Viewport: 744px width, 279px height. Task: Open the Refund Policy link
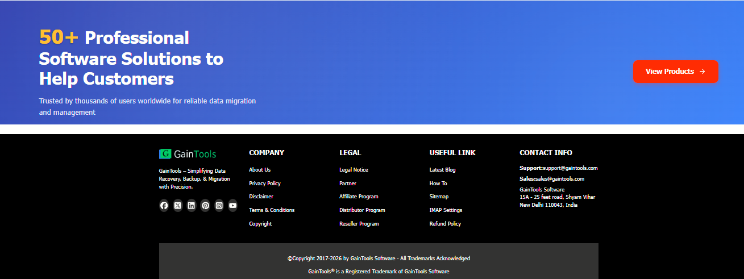coord(445,224)
